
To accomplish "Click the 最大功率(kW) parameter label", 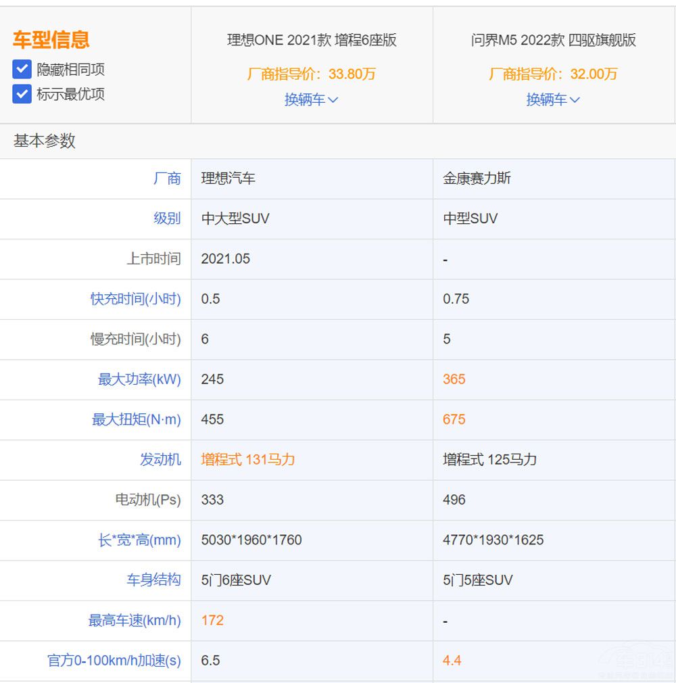I will point(139,379).
